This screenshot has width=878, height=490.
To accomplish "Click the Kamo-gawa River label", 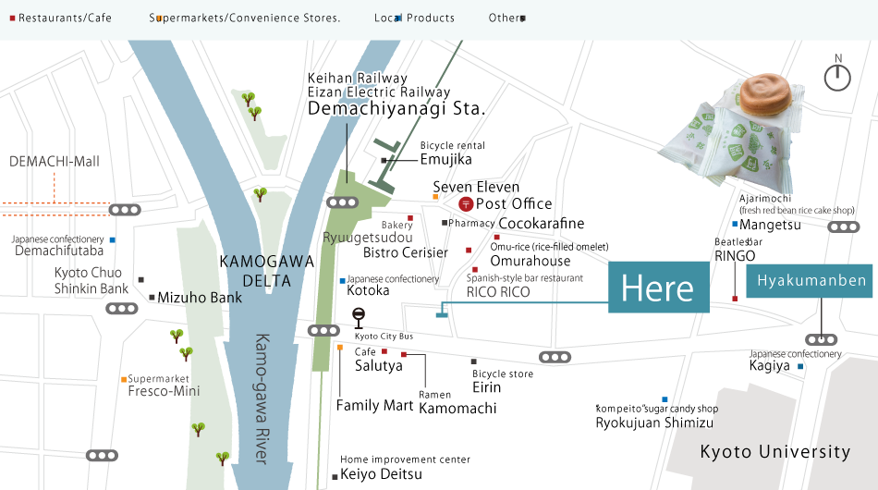I will (x=262, y=398).
